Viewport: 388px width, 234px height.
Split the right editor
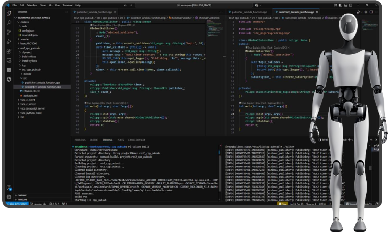coord(371,12)
